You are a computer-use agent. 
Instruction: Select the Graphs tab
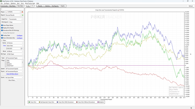tap(63, 6)
